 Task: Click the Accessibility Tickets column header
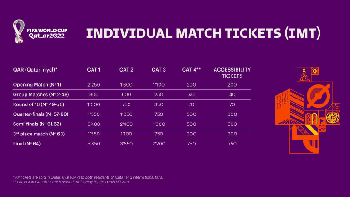tap(232, 73)
